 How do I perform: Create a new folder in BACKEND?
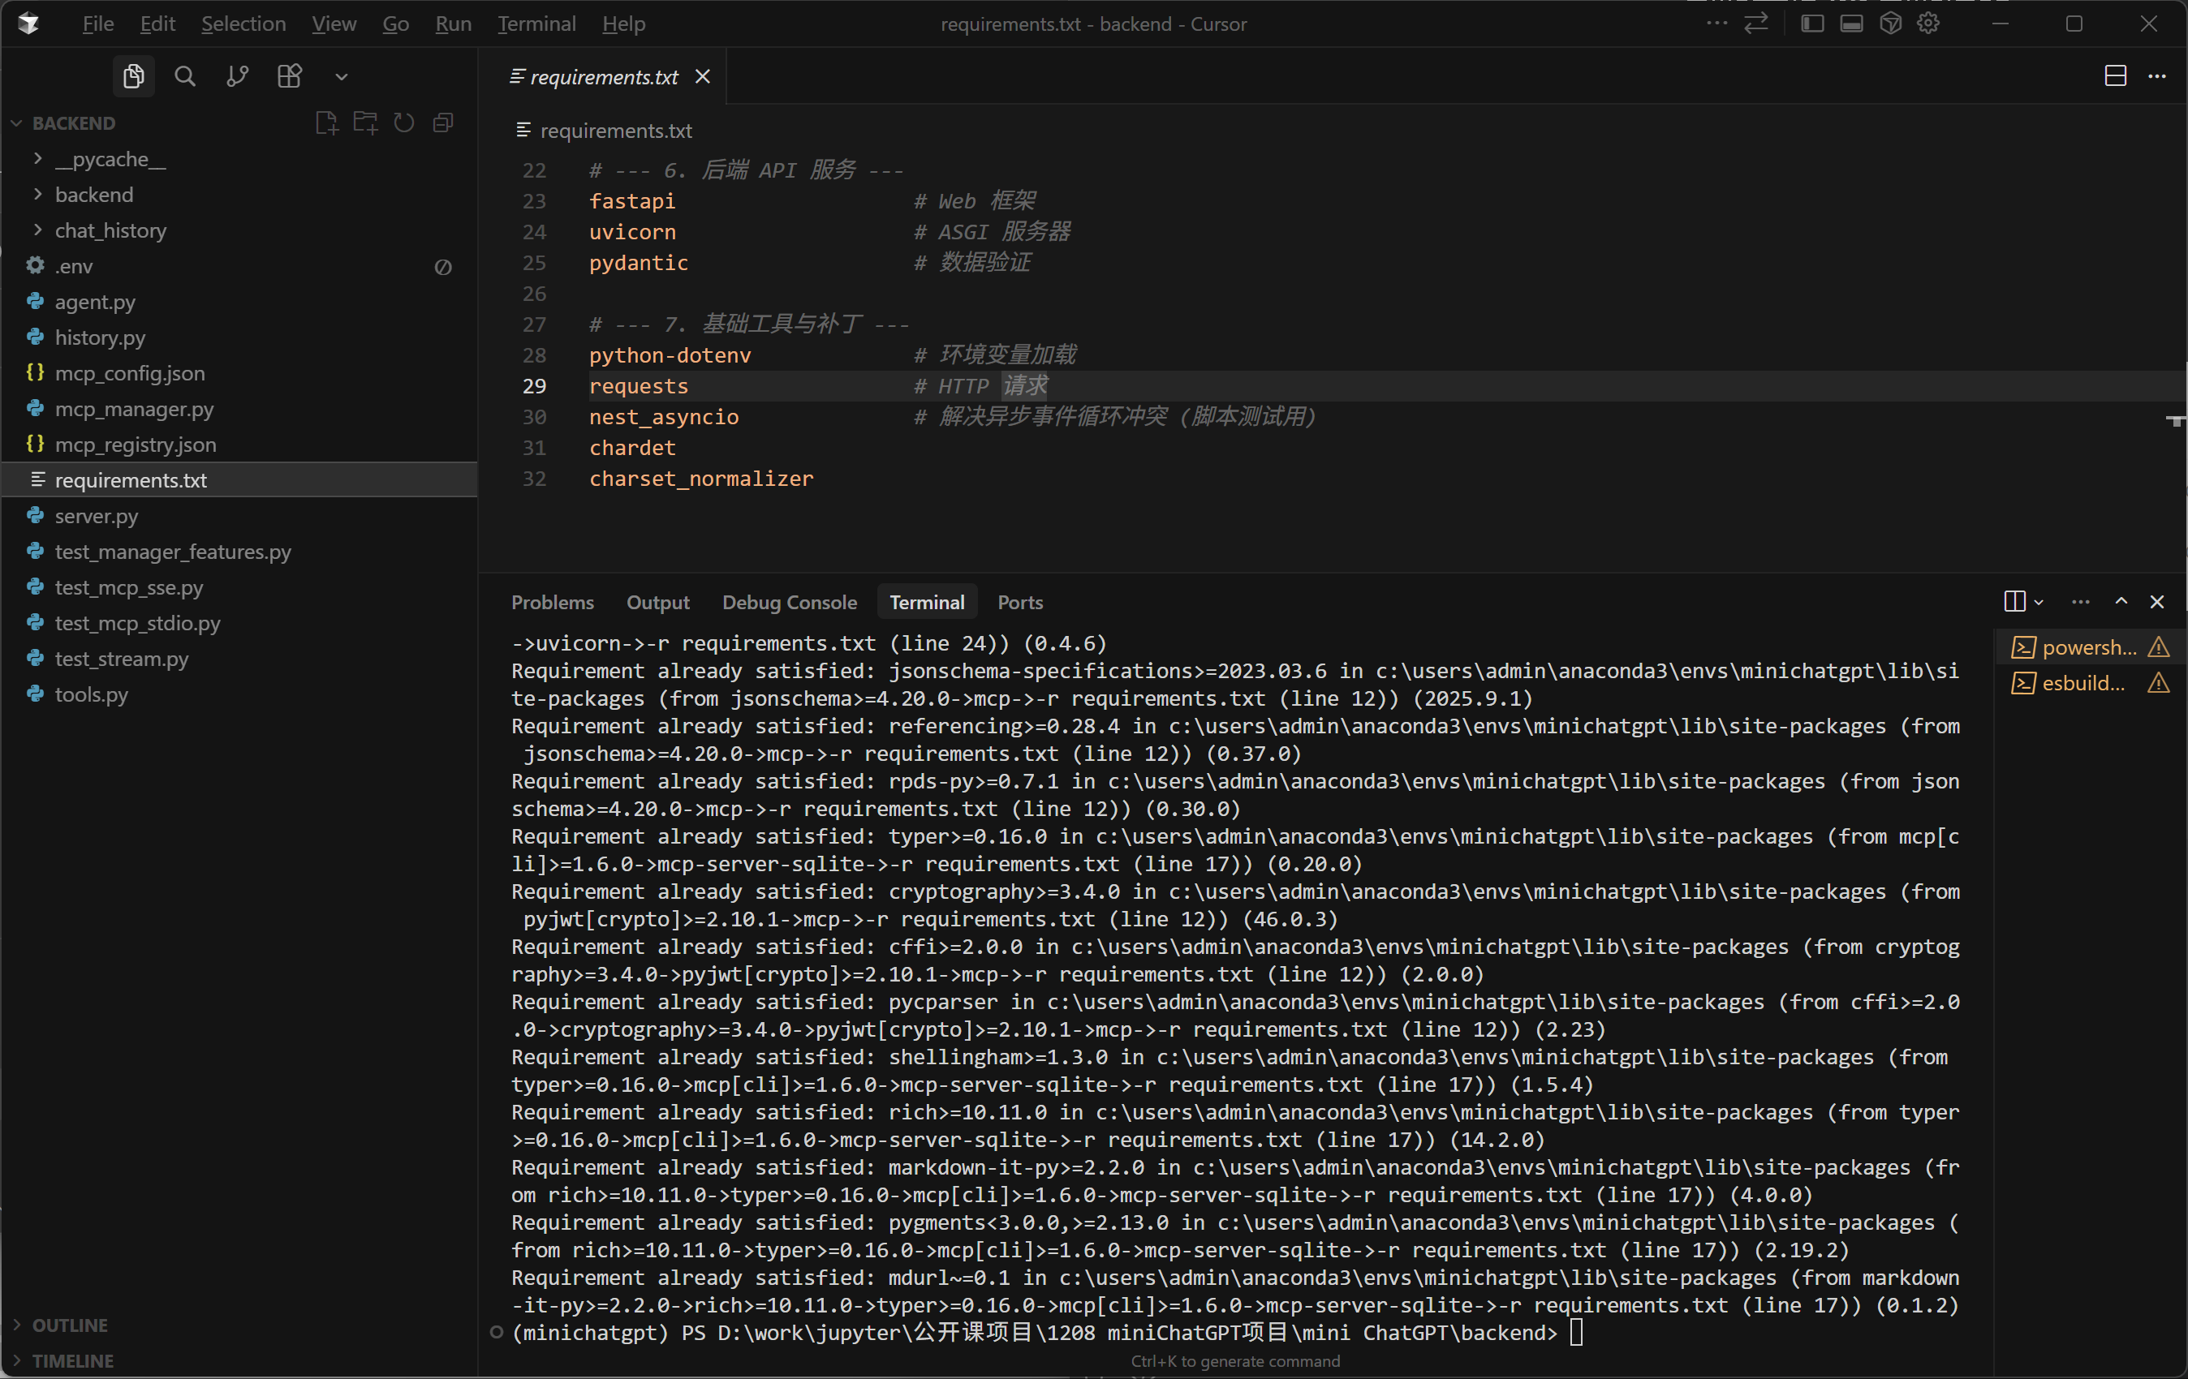365,122
